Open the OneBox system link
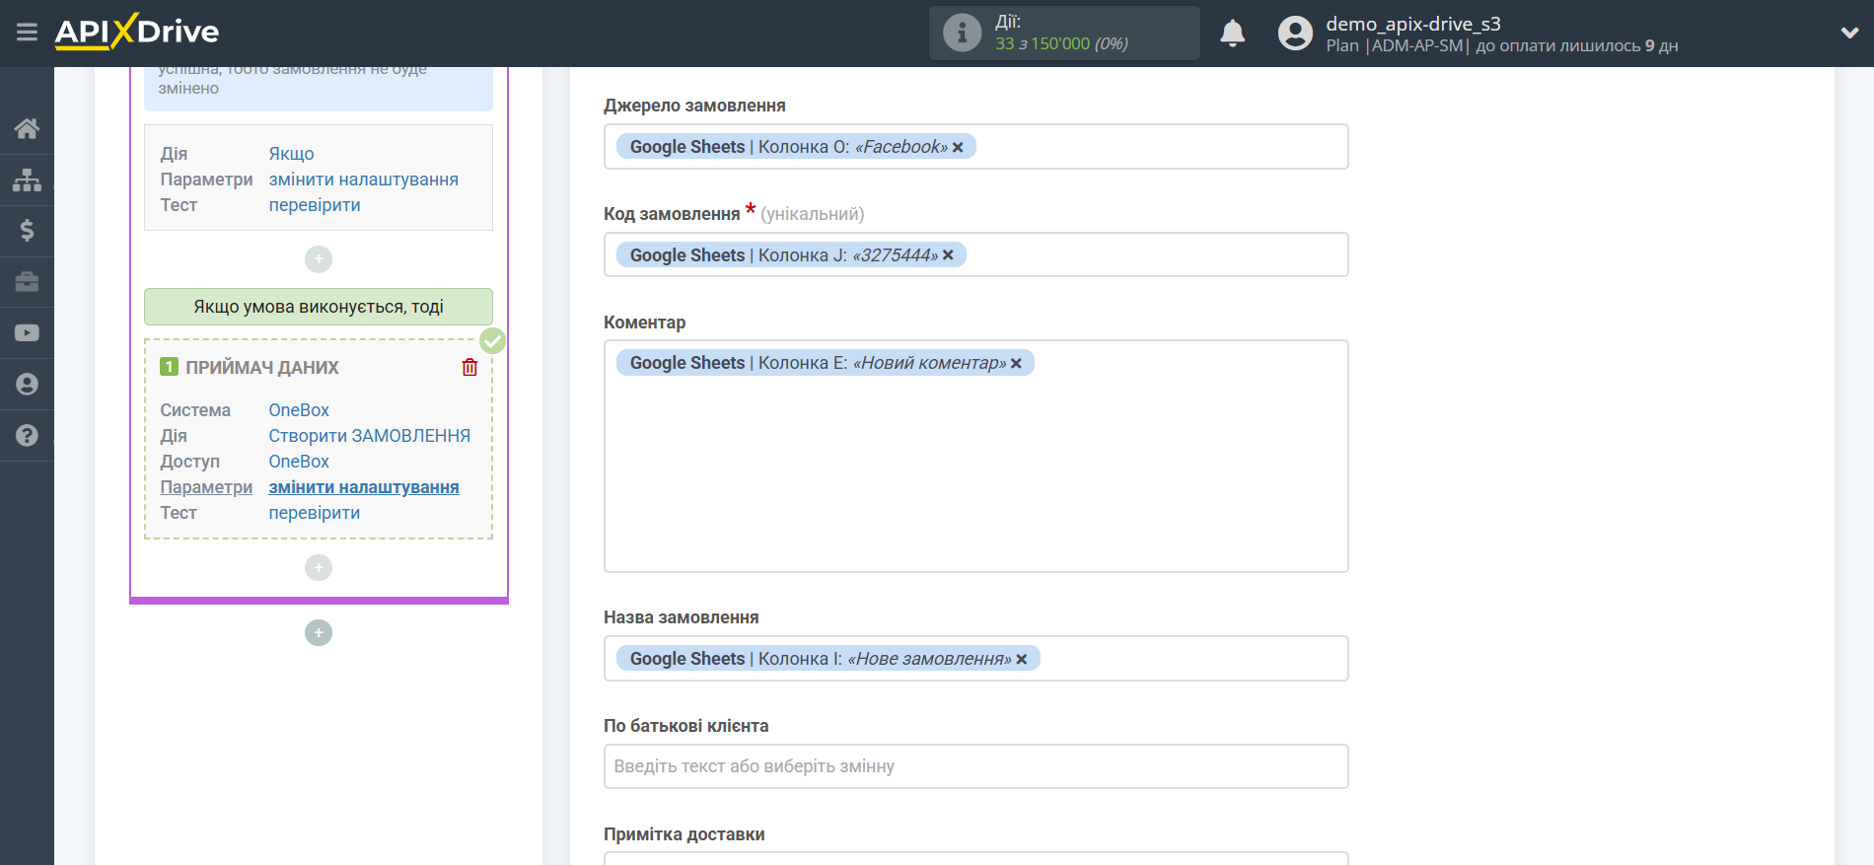Image resolution: width=1874 pixels, height=865 pixels. pyautogui.click(x=299, y=410)
